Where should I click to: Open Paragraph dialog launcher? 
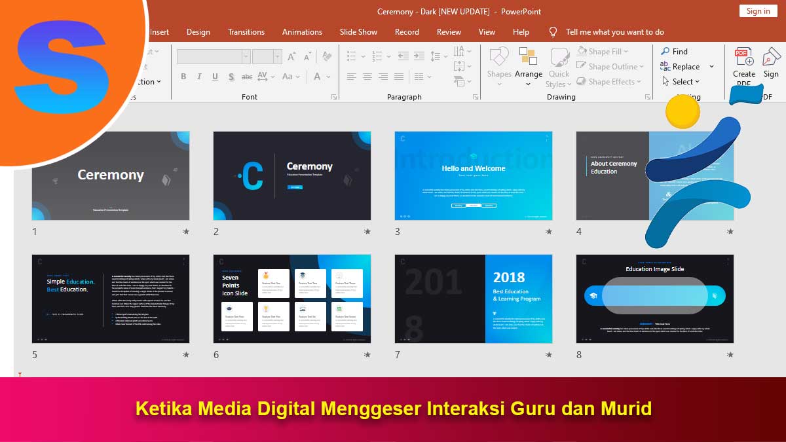point(475,97)
